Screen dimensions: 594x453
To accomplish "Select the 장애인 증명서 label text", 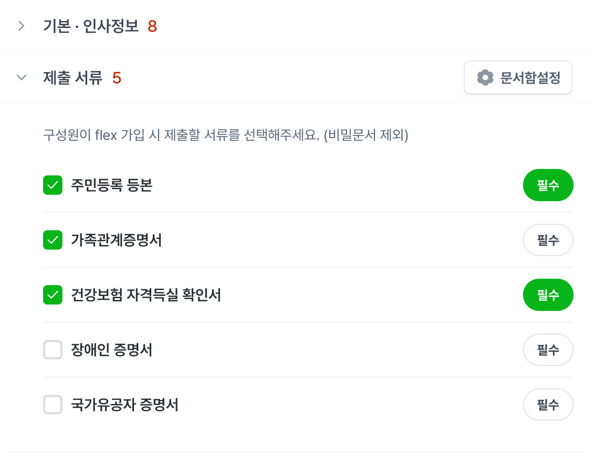I will [x=111, y=350].
